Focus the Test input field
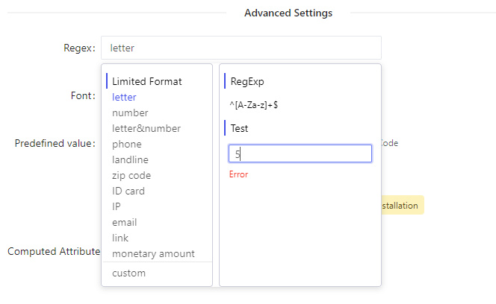 [300, 153]
